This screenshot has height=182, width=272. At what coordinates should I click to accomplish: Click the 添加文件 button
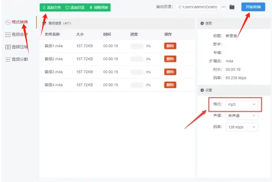click(52, 8)
